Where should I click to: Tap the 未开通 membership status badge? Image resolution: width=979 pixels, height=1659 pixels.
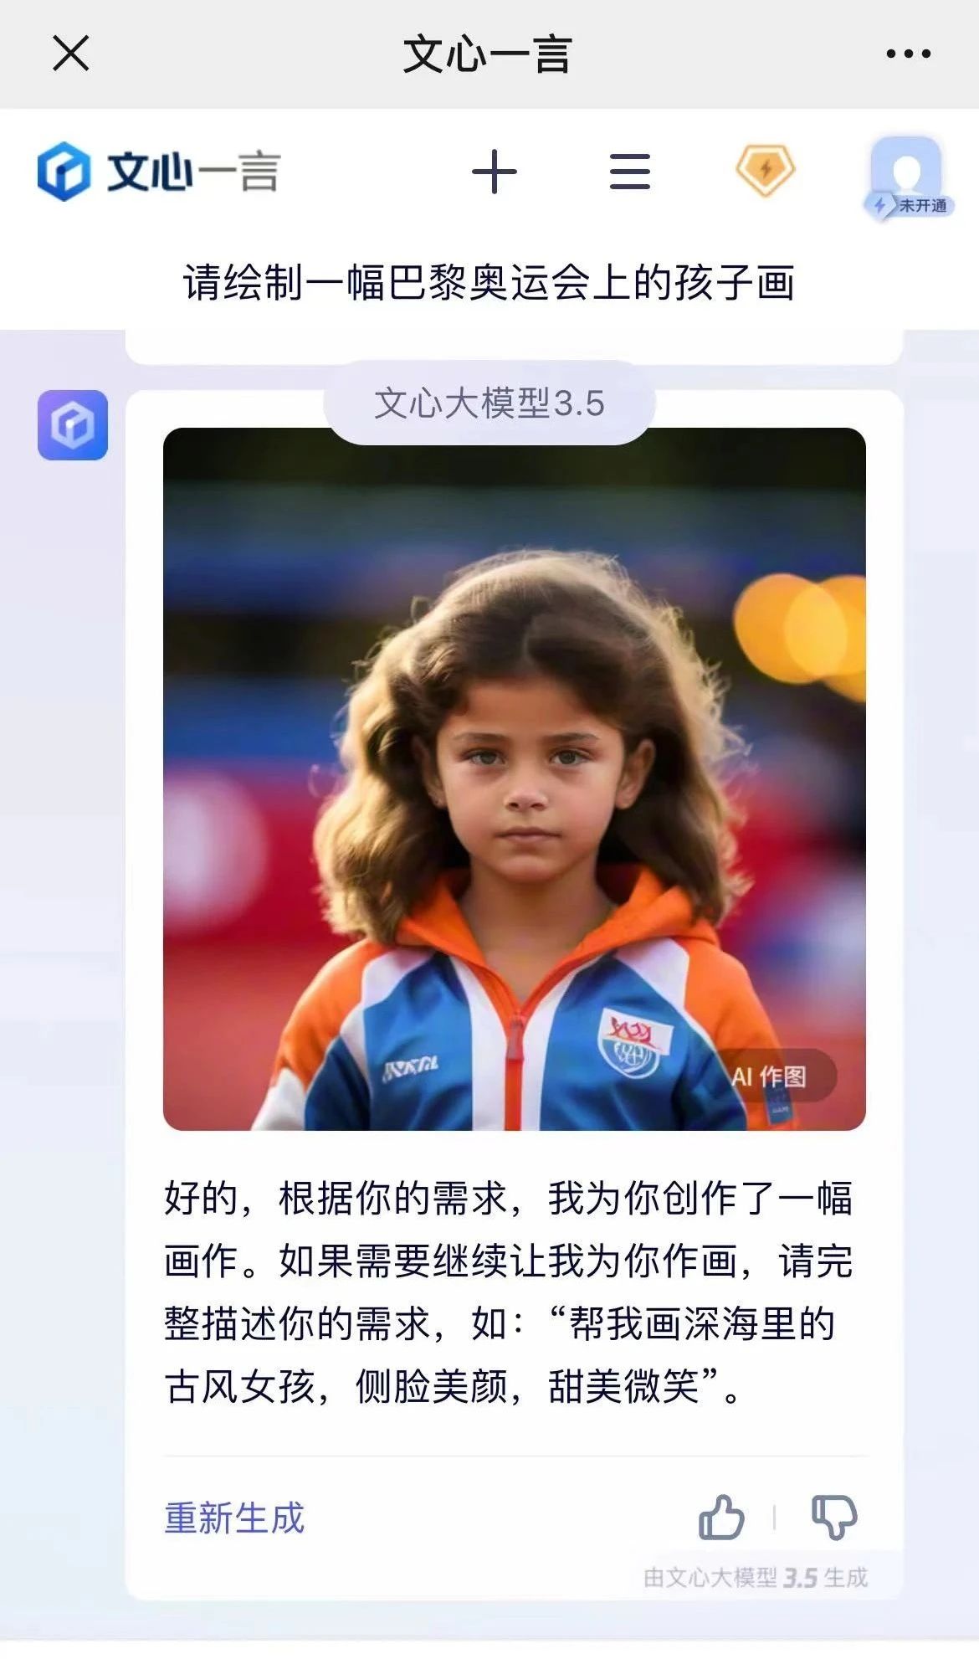tap(912, 205)
